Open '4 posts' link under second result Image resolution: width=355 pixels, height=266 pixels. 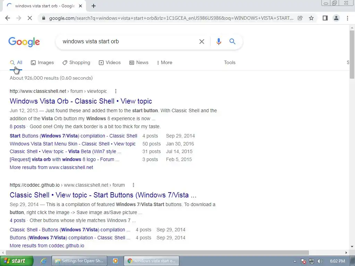(x=17, y=220)
